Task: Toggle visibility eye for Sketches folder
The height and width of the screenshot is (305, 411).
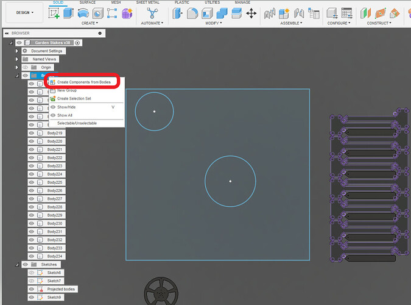Action: point(25,264)
